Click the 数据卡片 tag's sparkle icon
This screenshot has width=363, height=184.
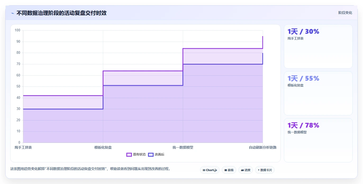[x=258, y=170]
